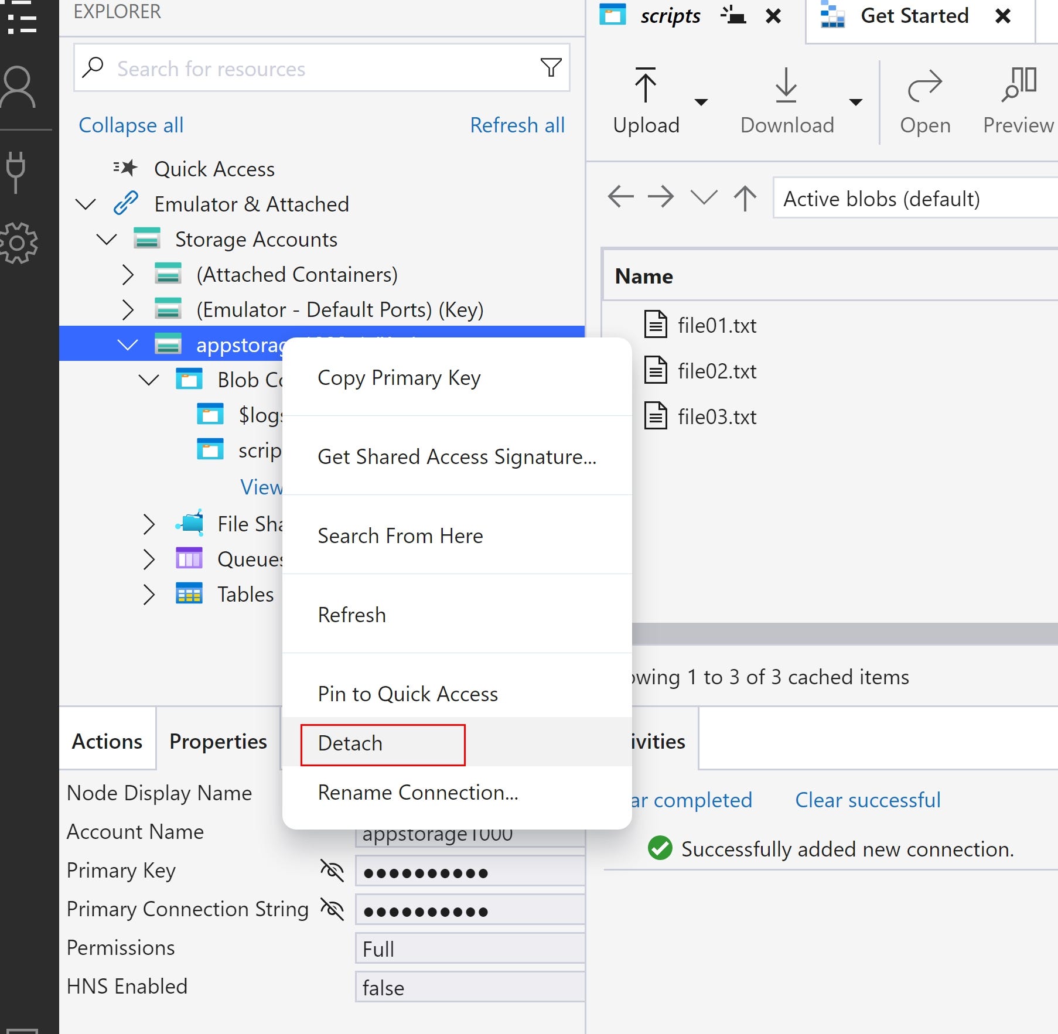Select file01.txt in blob list
Viewport: 1058px width, 1034px height.
click(717, 325)
